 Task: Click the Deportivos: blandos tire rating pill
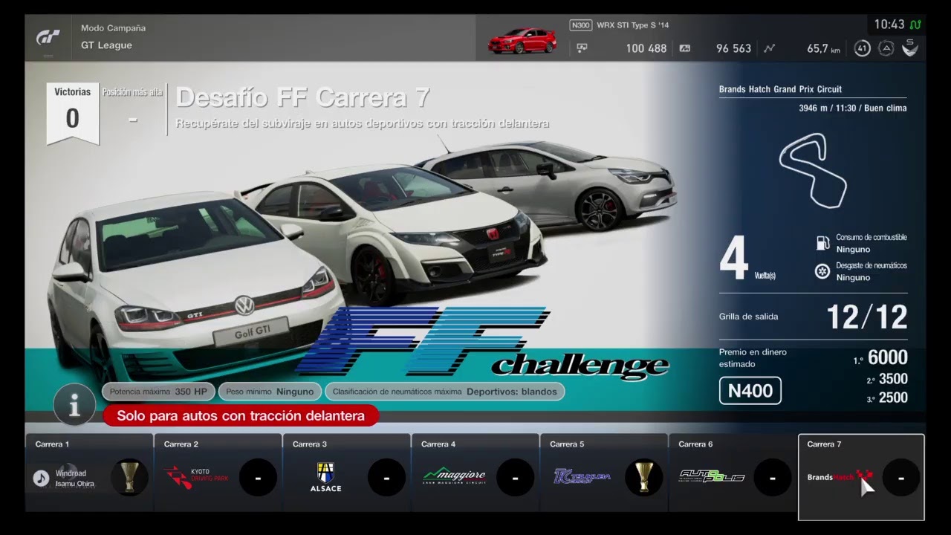coord(444,392)
